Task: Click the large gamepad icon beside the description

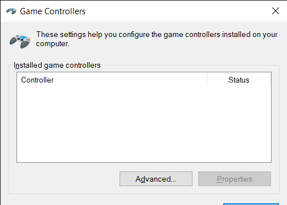Action: [20, 41]
